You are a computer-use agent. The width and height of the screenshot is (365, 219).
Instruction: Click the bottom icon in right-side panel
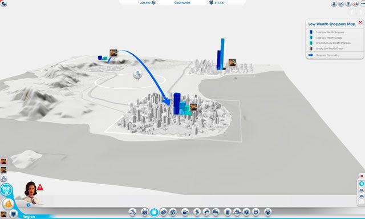(x=362, y=196)
